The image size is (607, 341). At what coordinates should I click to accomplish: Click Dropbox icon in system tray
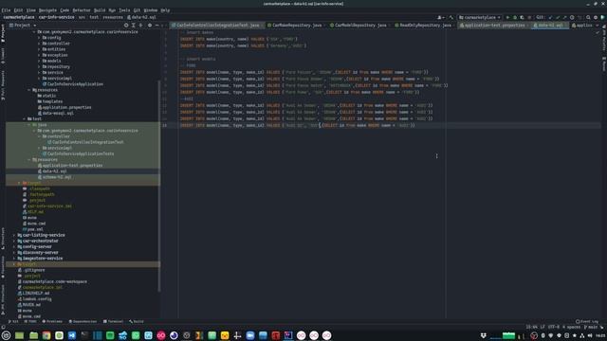coord(483,335)
